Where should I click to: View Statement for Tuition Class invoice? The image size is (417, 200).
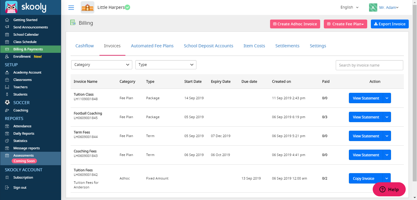coord(366,98)
